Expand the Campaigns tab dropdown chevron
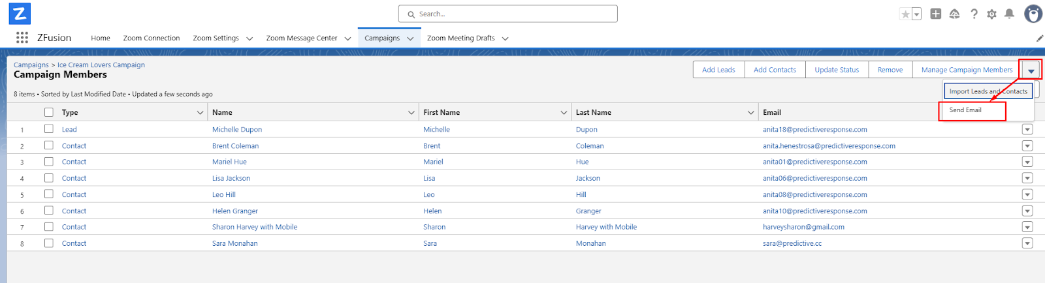 [x=410, y=38]
